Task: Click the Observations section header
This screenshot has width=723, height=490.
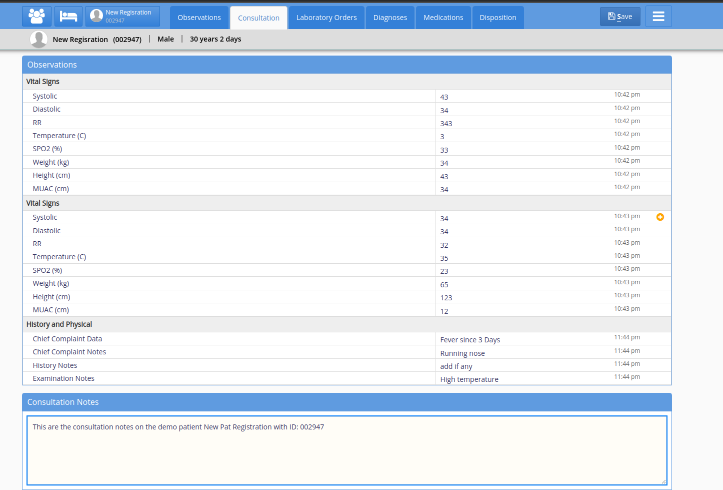Action: tap(347, 65)
